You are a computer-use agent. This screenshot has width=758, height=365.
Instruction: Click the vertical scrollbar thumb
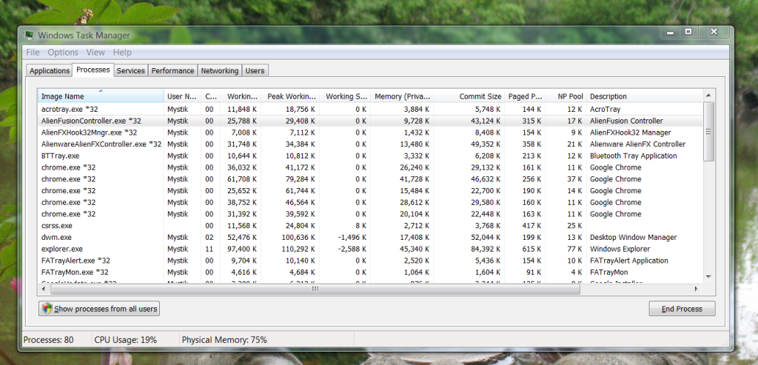(708, 132)
